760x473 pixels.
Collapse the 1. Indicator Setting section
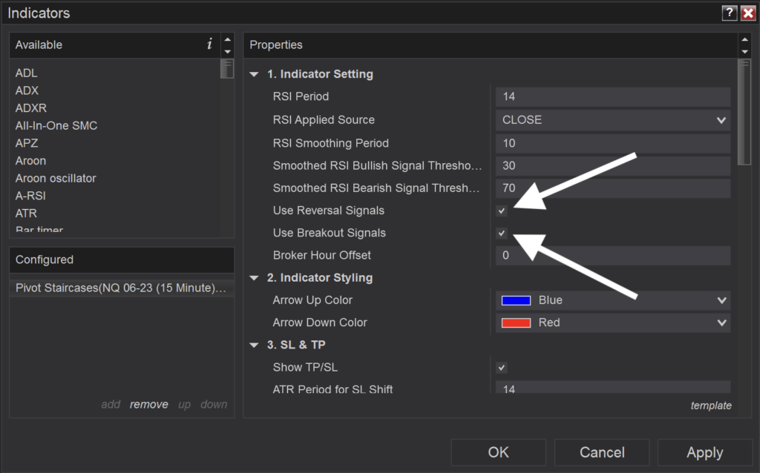click(254, 75)
